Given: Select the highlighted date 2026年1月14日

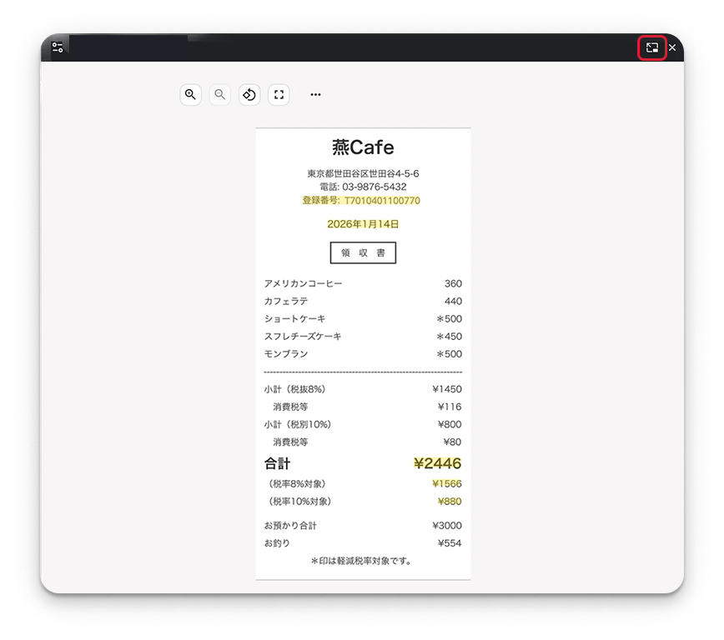Looking at the screenshot, I should click(363, 224).
